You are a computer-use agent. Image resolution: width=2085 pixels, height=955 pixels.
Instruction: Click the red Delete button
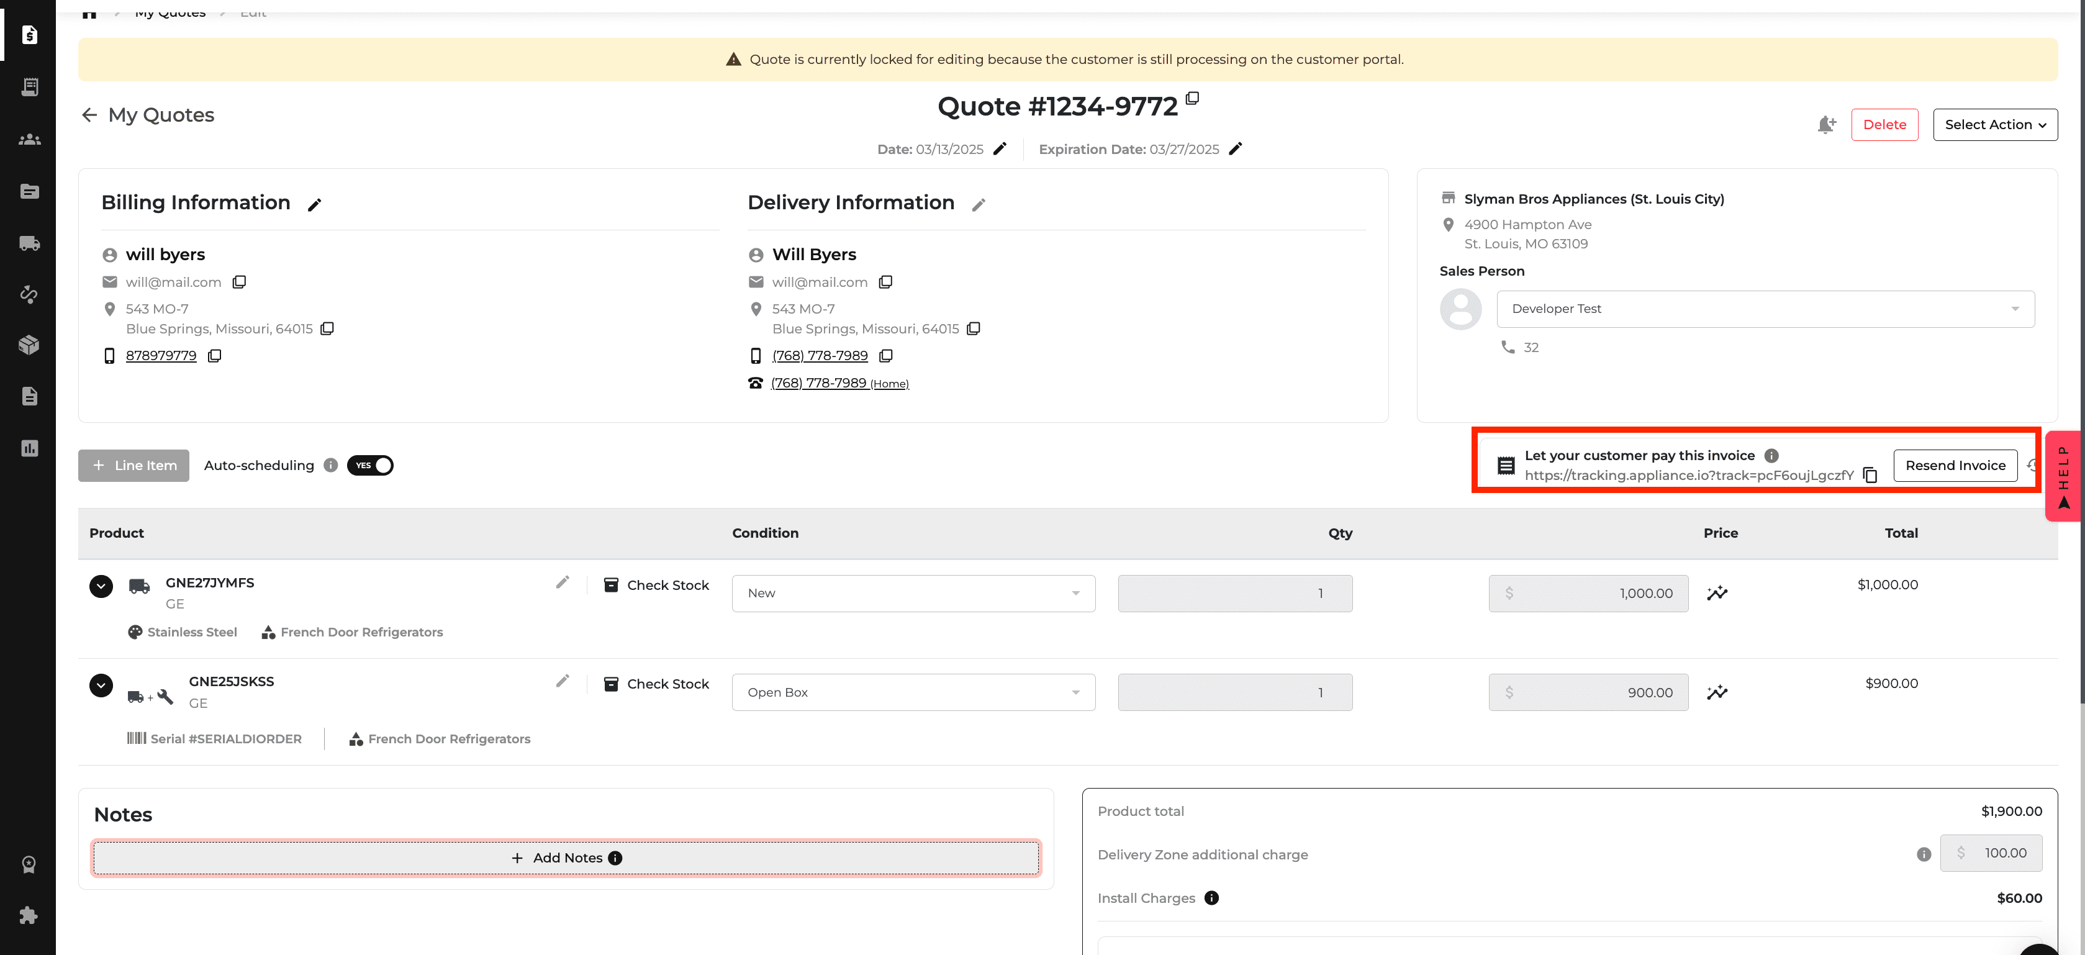(1884, 125)
